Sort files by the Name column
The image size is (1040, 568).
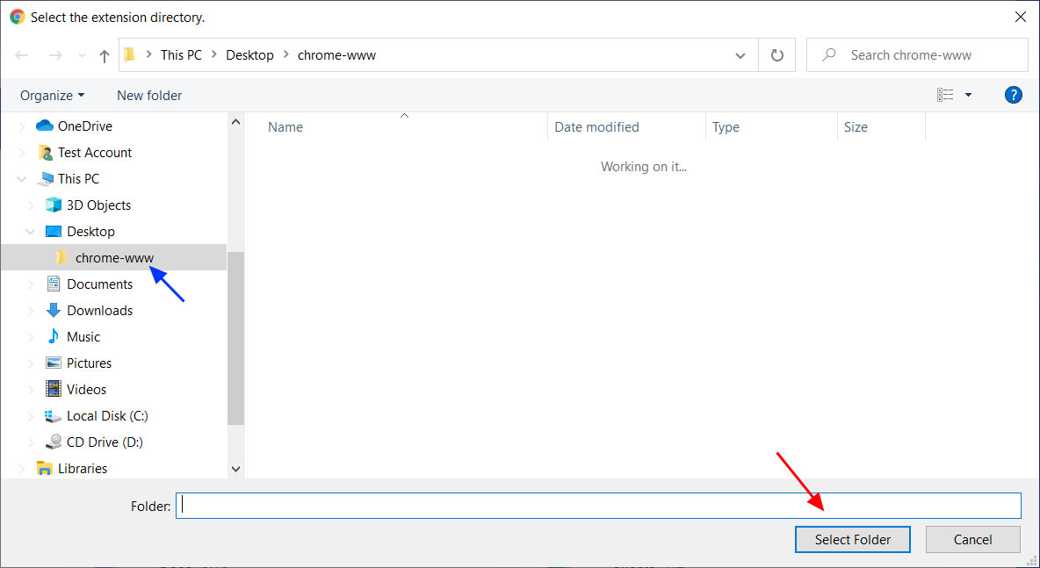click(285, 126)
